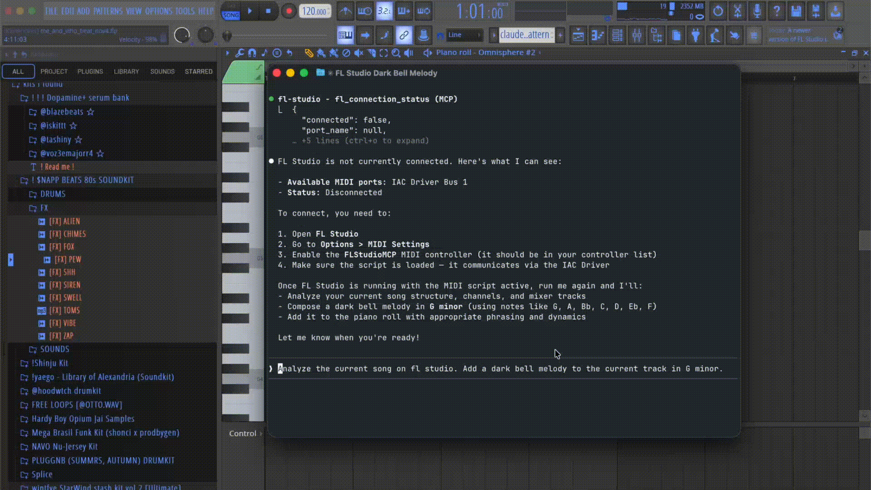Click the microphone one-click recording icon
Viewport: 871px width, 490px height.
(757, 11)
